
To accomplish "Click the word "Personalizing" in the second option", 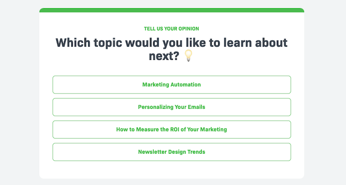I will coord(155,107).
